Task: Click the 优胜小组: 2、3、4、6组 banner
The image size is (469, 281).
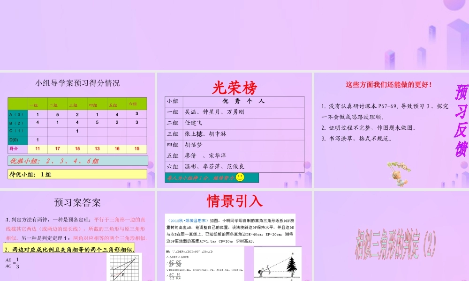Action: coord(78,161)
